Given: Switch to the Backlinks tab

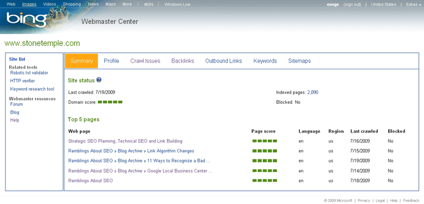Looking at the screenshot, I should point(183,61).
